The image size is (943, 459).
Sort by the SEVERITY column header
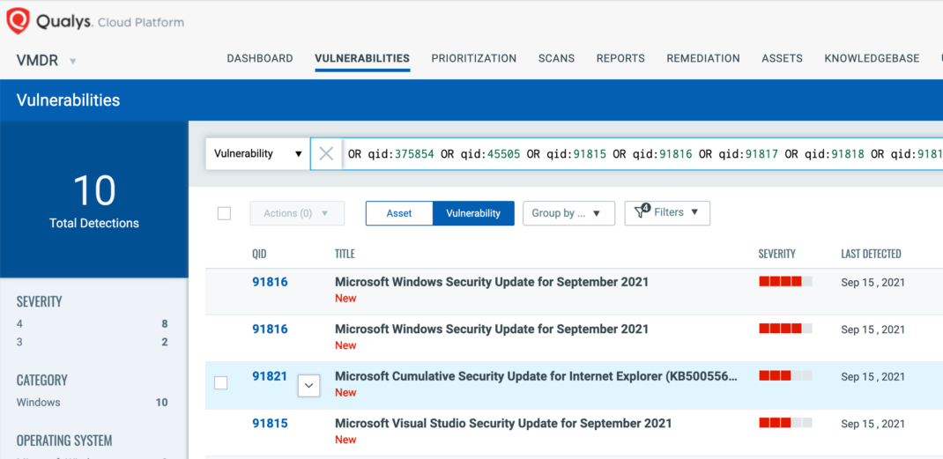click(777, 254)
